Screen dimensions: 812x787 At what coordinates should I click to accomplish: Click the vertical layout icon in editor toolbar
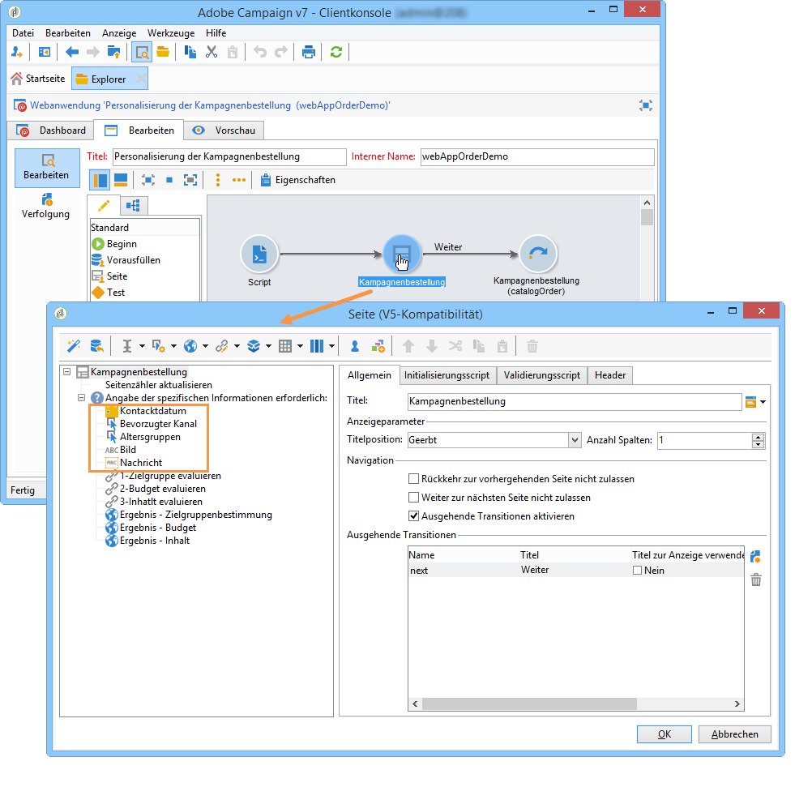point(100,180)
